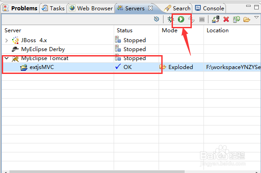
Task: Click the spinning refresh icon in toolbar
Action: click(156, 19)
